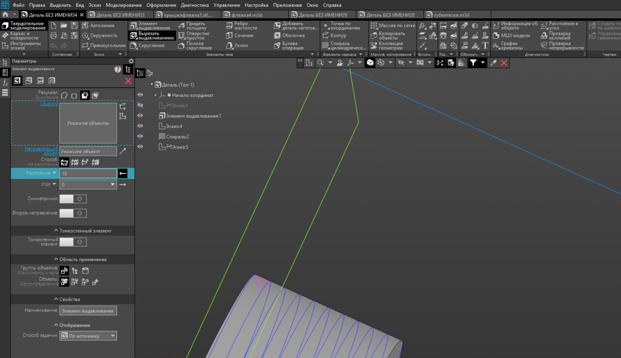Click the Сечение link in parameters

(49, 104)
